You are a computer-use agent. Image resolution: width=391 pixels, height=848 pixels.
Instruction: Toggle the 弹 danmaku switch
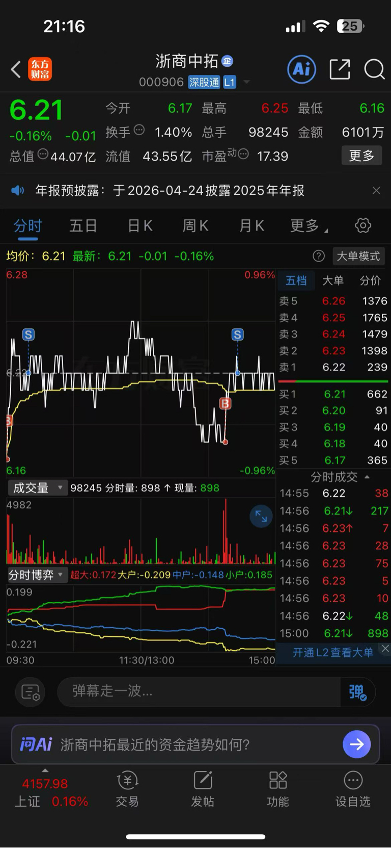click(x=357, y=692)
